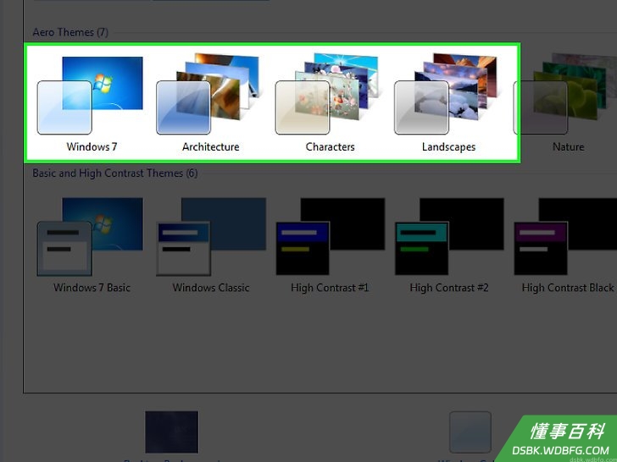Open the Window Color icon

[x=470, y=432]
